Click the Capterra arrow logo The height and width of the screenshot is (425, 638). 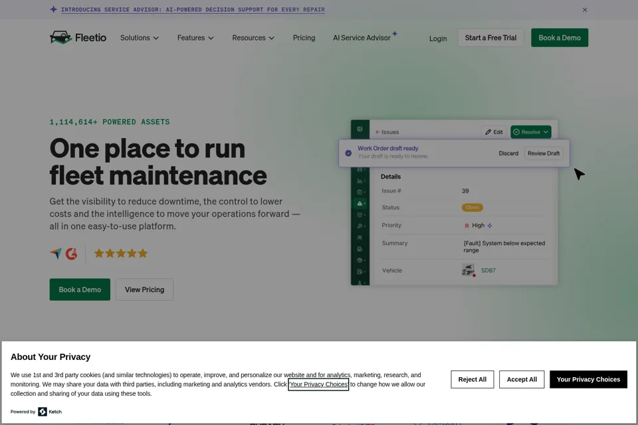tap(56, 254)
